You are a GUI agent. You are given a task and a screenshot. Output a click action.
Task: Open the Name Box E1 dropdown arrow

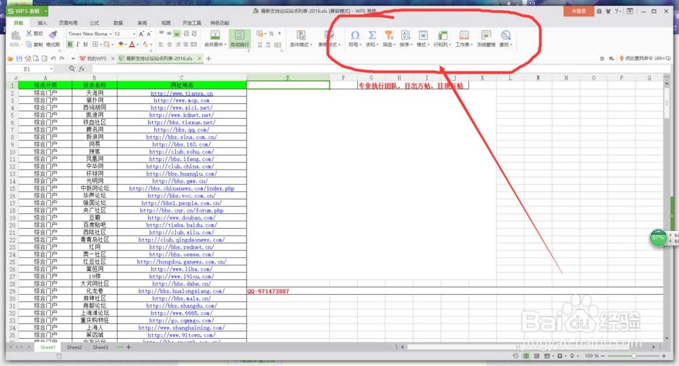[x=51, y=69]
